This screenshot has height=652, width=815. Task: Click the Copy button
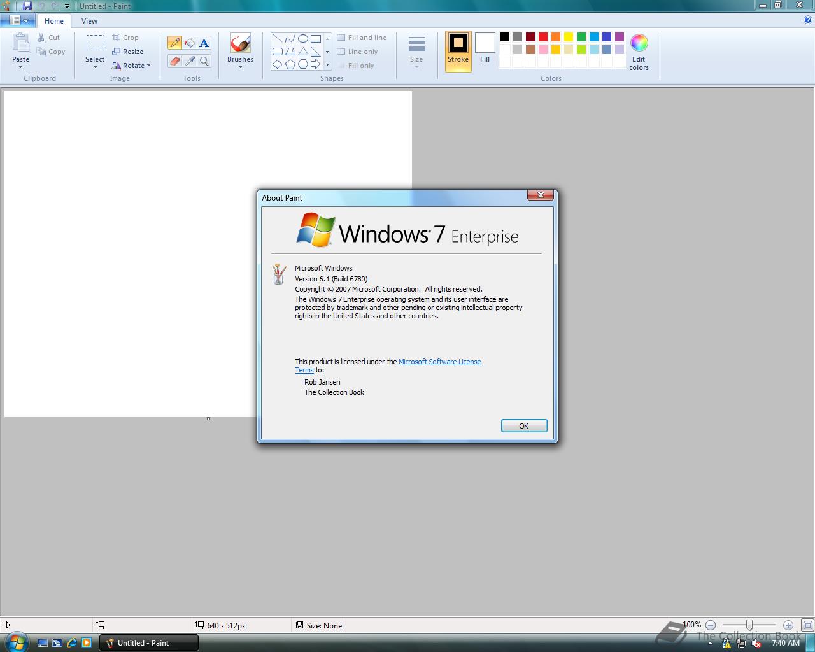(x=51, y=52)
